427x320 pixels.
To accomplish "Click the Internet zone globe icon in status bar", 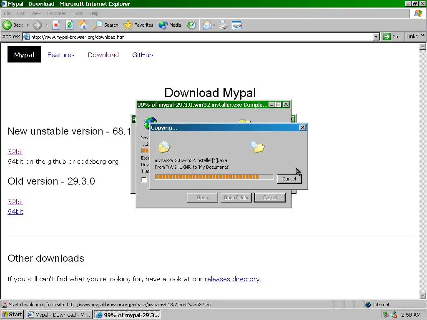I will coord(368,305).
